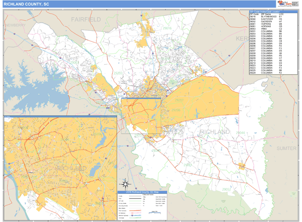
Task: Click ZIP label "29204" in the inset map
Action: [65, 140]
